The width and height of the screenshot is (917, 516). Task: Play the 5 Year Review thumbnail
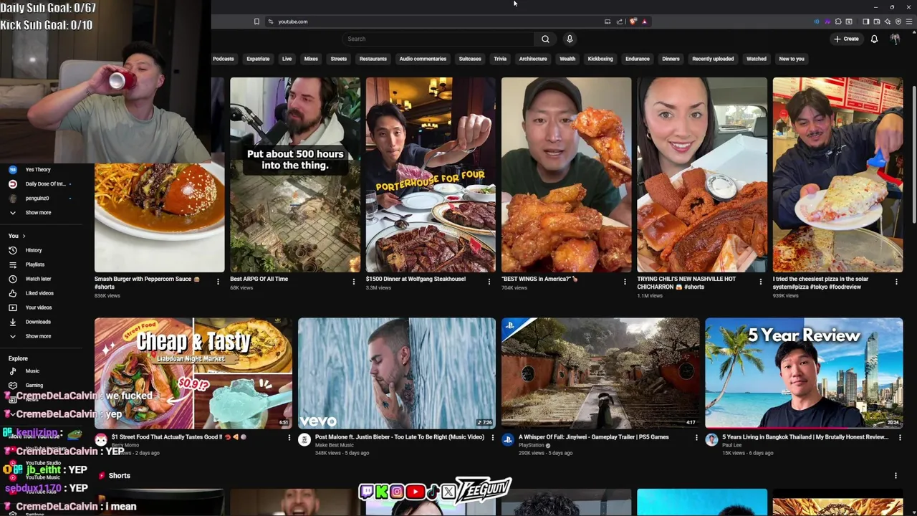tap(804, 373)
